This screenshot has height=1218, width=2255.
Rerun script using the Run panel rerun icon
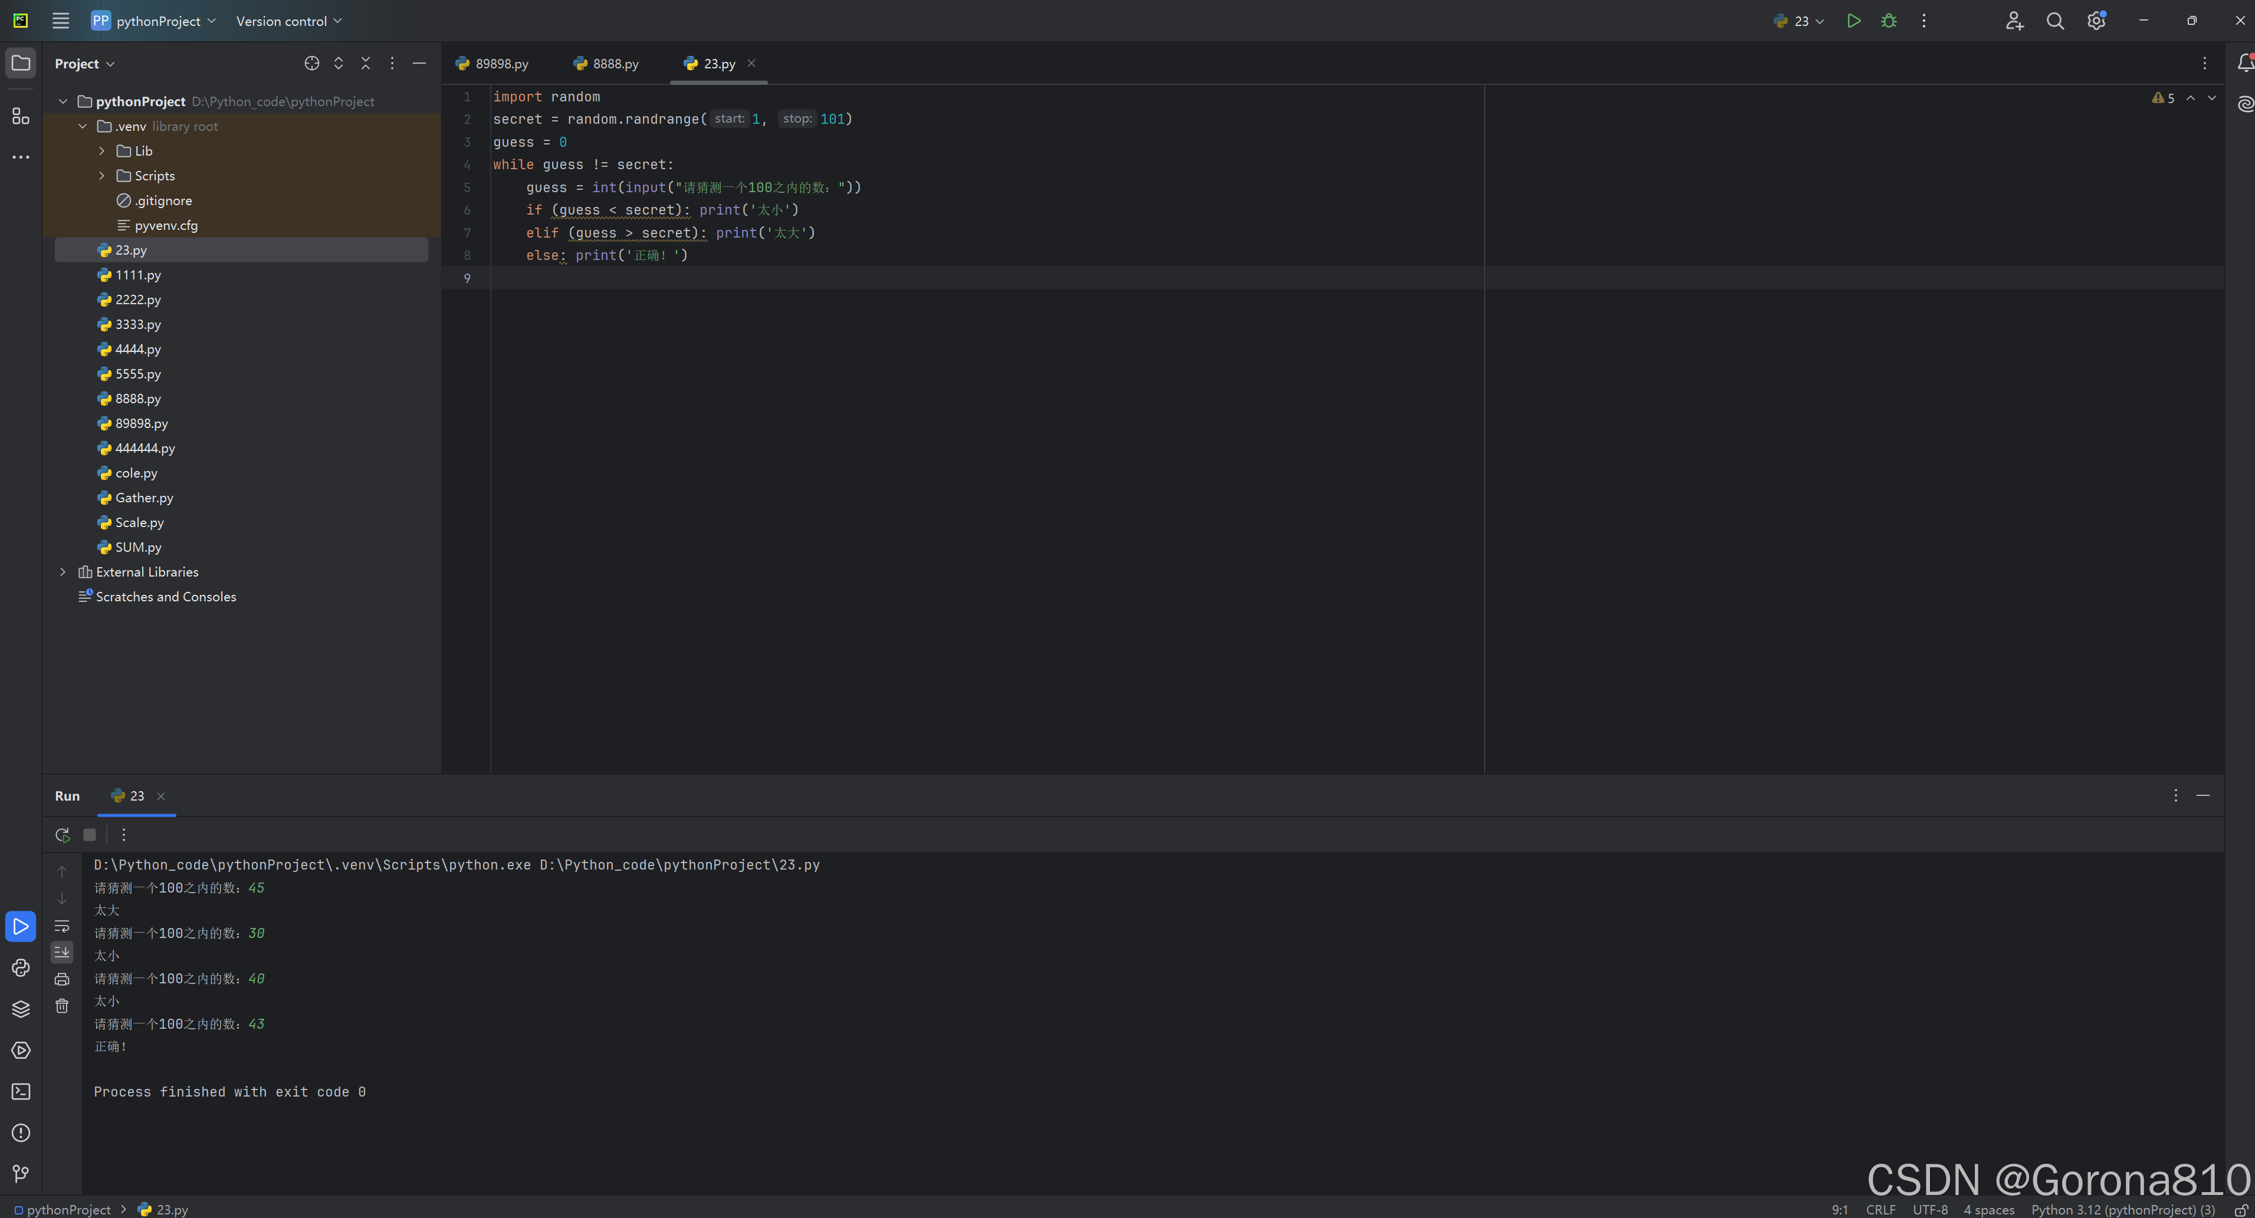(62, 835)
